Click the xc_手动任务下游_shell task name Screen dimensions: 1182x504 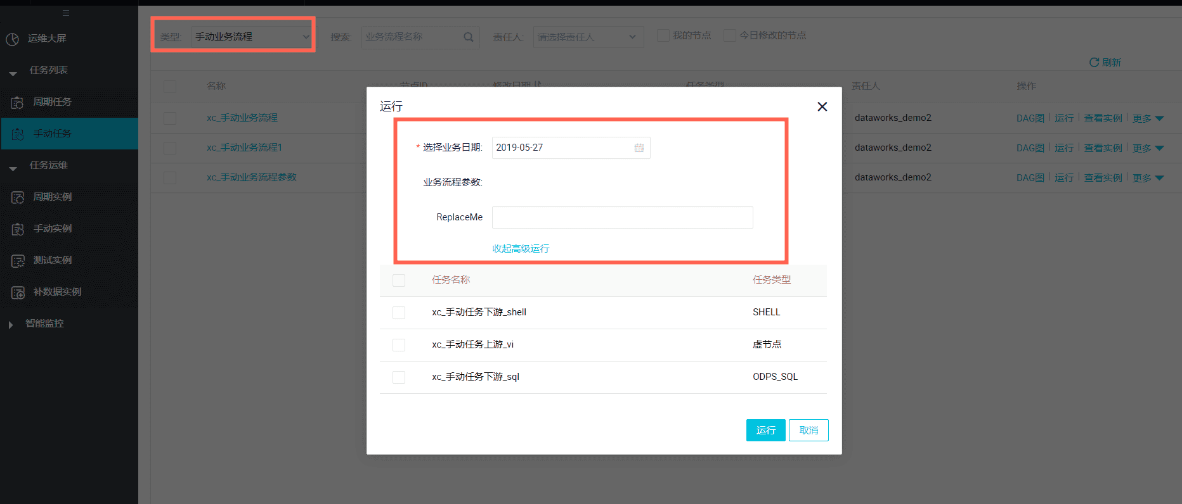(479, 312)
